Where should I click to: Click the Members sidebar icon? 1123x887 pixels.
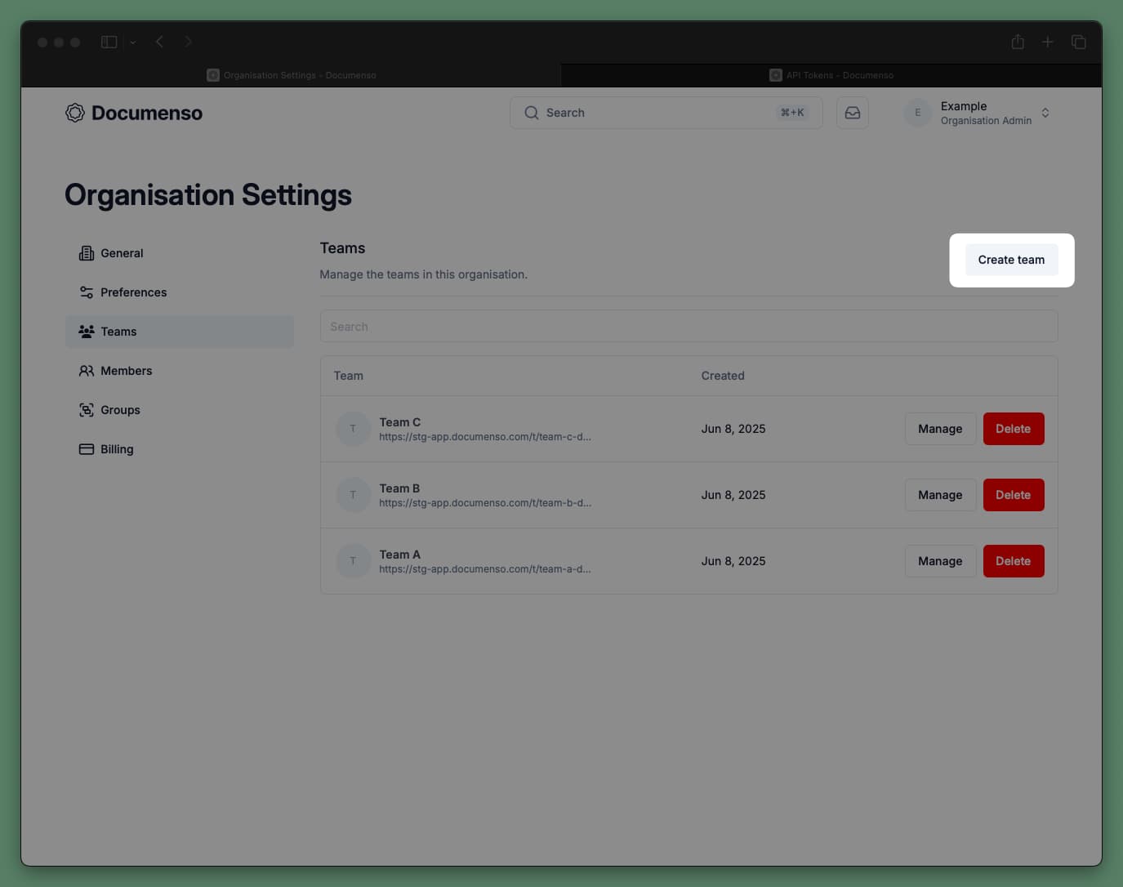coord(87,370)
